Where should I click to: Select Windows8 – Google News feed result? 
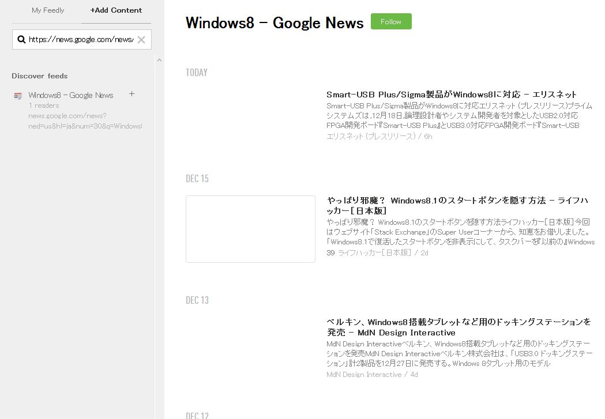[70, 95]
